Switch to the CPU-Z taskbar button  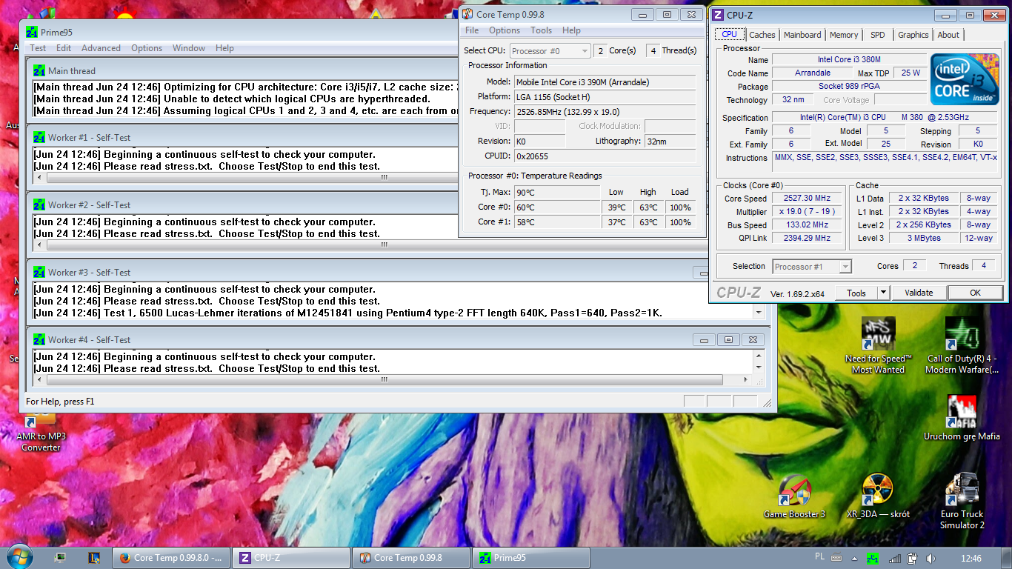[291, 558]
